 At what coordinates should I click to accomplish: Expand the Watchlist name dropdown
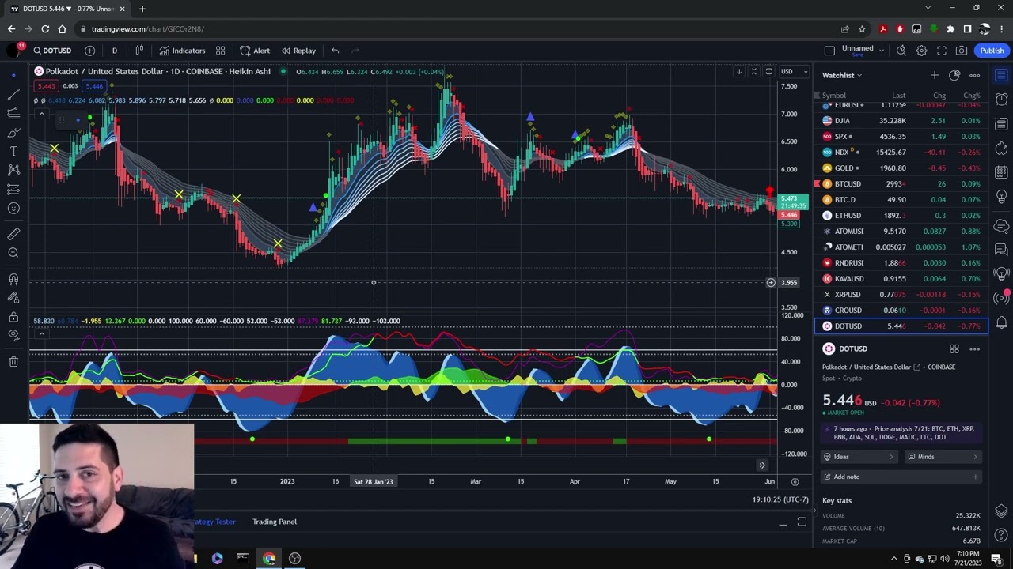[842, 75]
